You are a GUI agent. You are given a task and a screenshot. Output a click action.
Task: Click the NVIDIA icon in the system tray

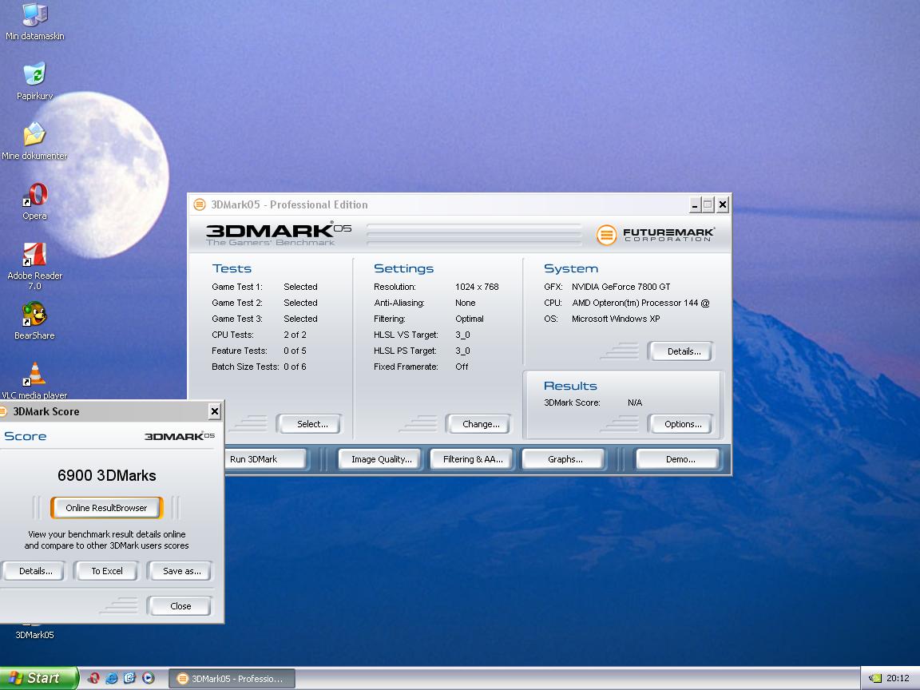pos(875,678)
